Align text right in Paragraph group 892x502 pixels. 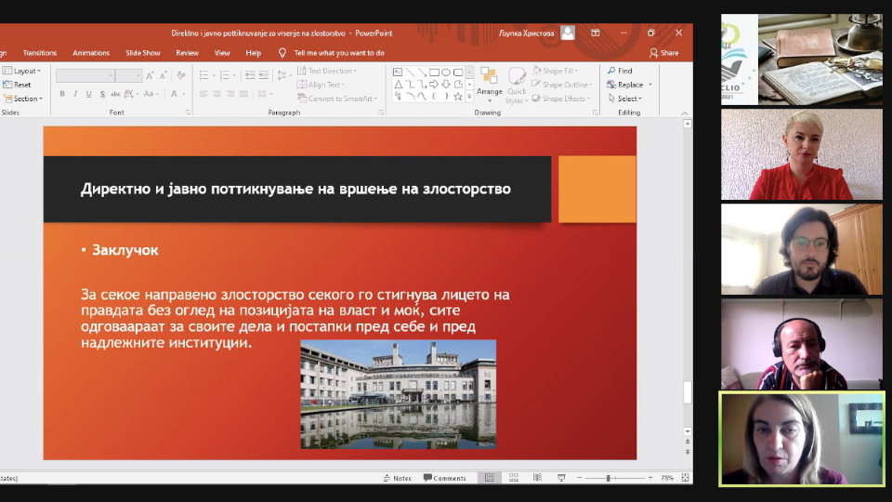tap(230, 94)
